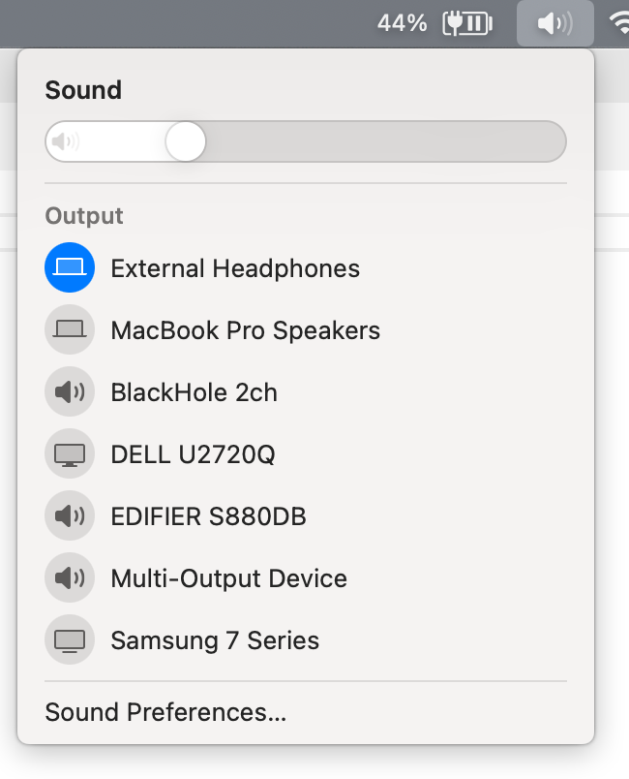Set output to Samsung 7 Series
Viewport: 629px width, 779px height.
point(215,640)
